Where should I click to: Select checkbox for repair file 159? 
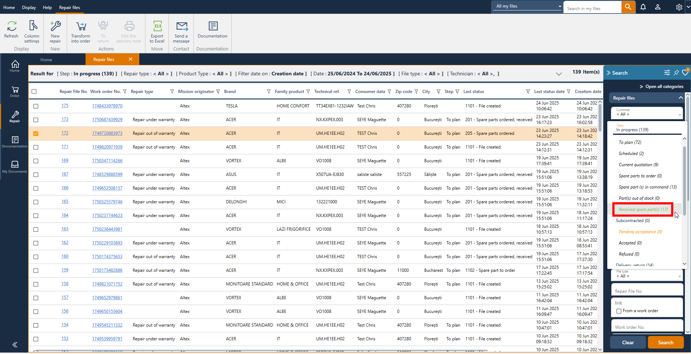pyautogui.click(x=36, y=270)
